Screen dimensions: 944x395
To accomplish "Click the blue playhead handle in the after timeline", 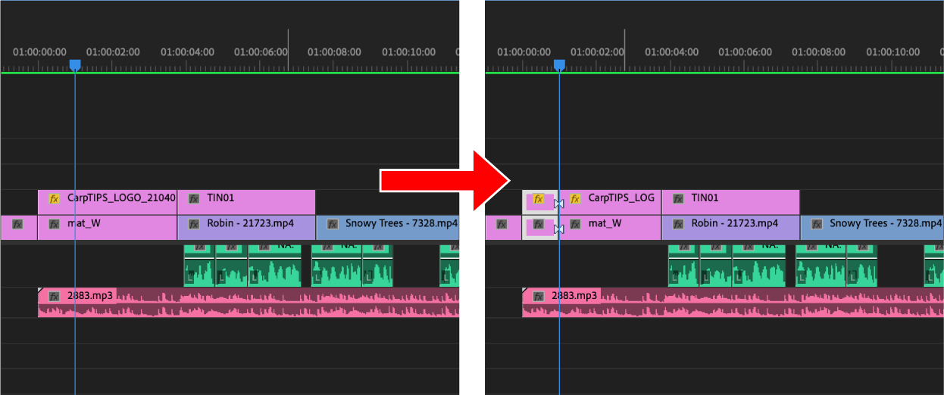I will click(x=559, y=66).
